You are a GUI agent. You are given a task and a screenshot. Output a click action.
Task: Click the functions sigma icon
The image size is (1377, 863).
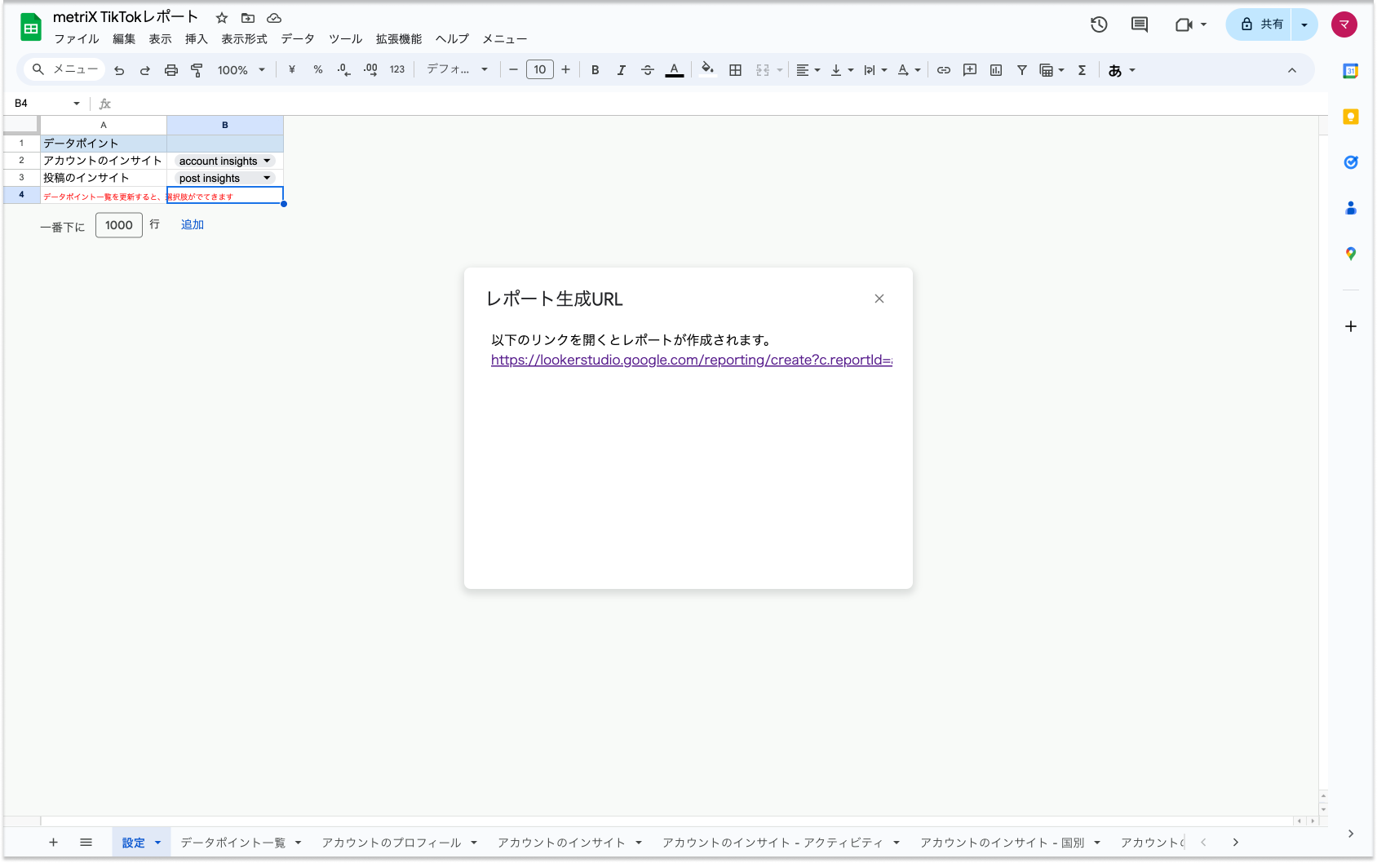pyautogui.click(x=1083, y=70)
